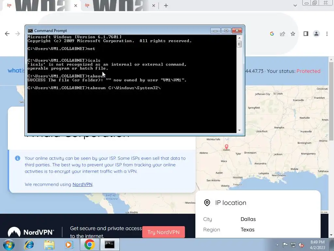Go back with Chrome's back arrow

click(7, 34)
